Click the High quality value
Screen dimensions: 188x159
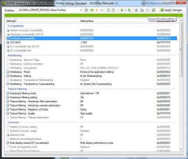[86, 113]
